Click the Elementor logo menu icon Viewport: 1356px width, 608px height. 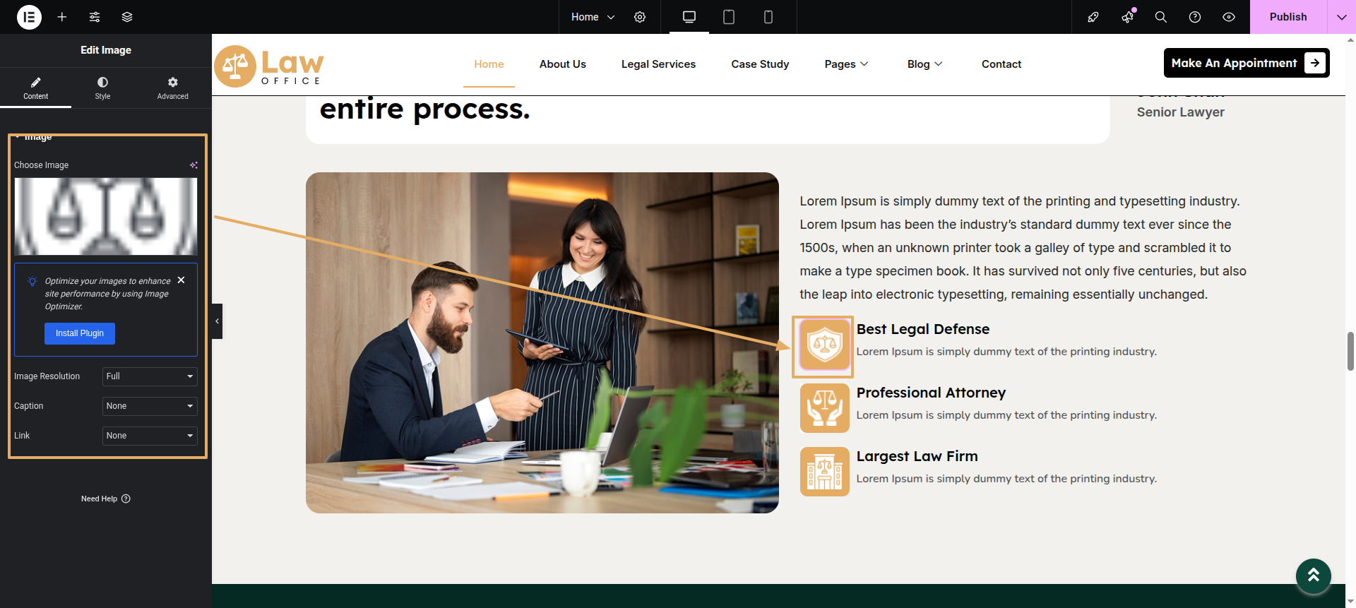click(29, 17)
